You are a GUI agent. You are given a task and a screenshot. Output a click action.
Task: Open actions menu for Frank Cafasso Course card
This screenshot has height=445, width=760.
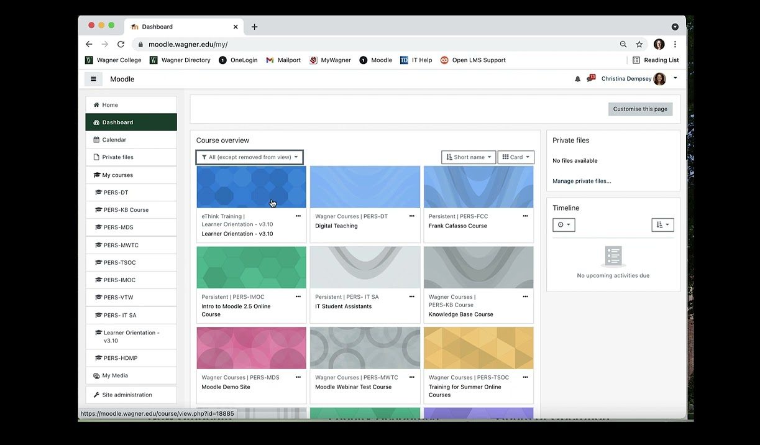[x=525, y=216]
